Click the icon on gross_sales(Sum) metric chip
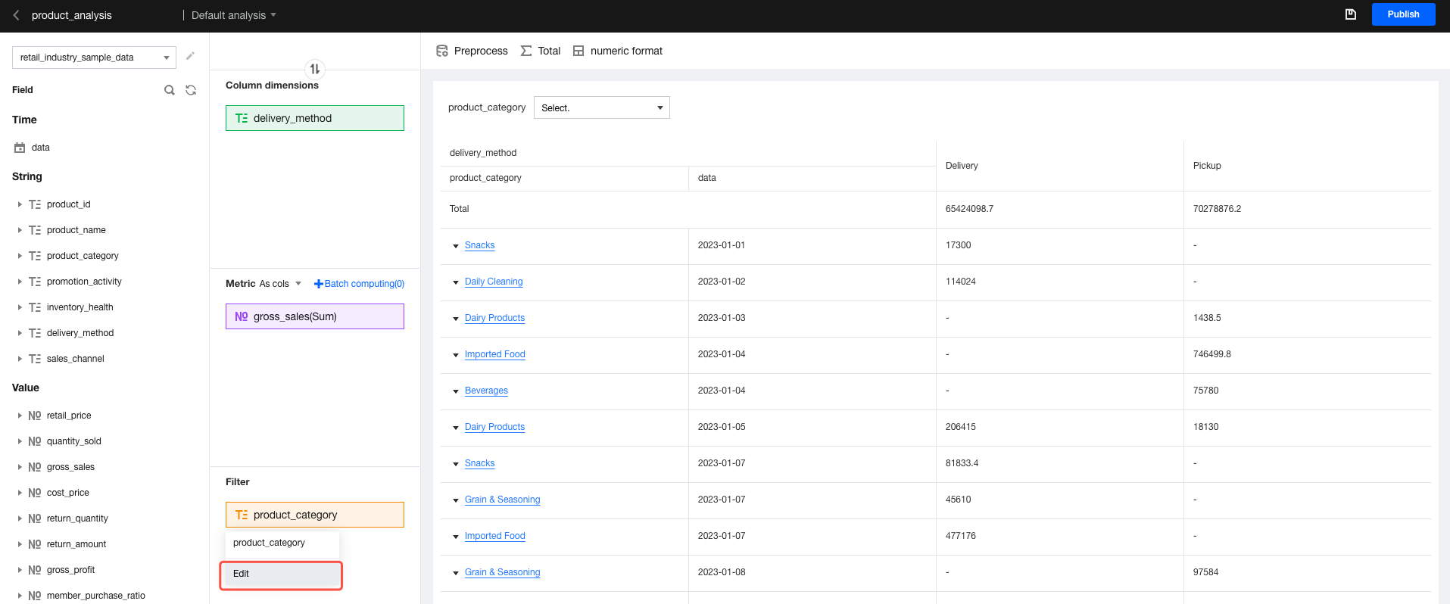 (x=242, y=316)
